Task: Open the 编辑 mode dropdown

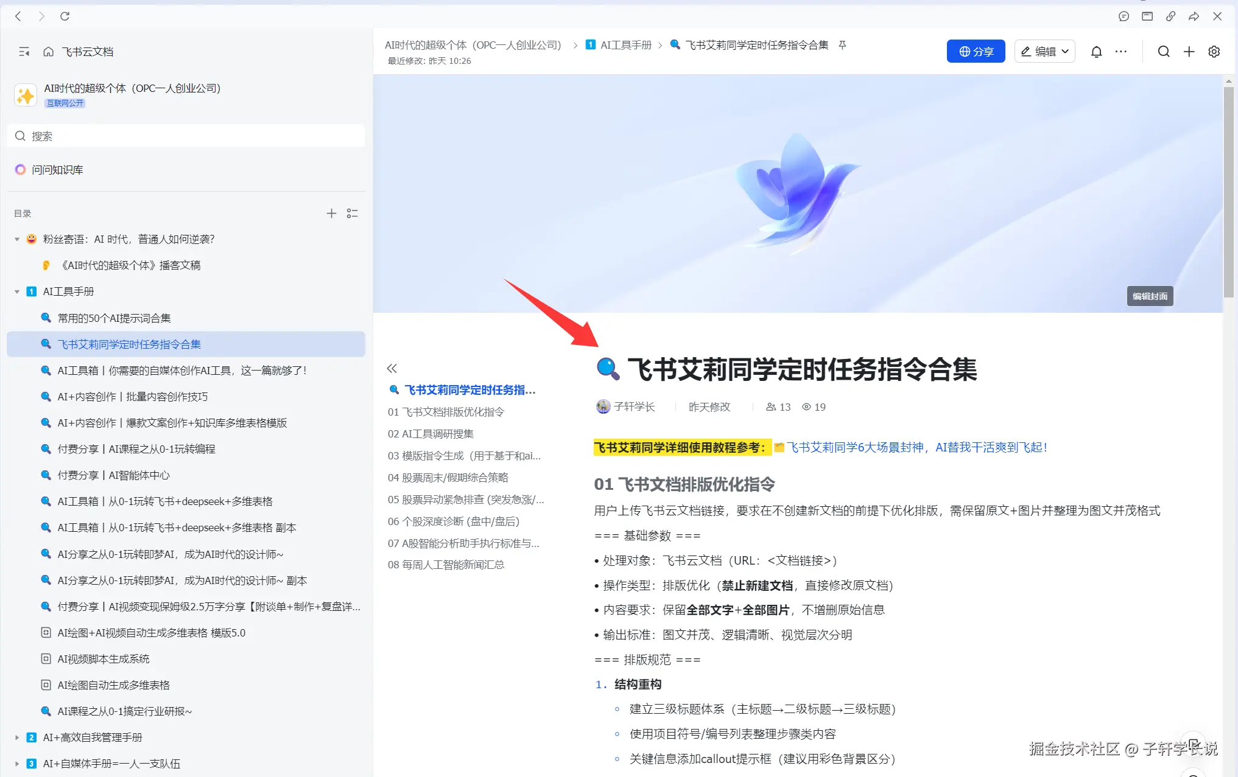Action: pyautogui.click(x=1044, y=52)
